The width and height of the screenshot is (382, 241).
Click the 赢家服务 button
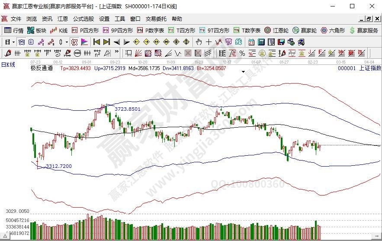click(x=363, y=30)
